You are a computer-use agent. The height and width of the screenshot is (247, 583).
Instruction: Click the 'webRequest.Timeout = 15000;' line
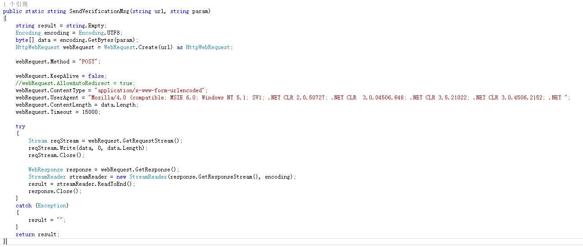click(58, 112)
